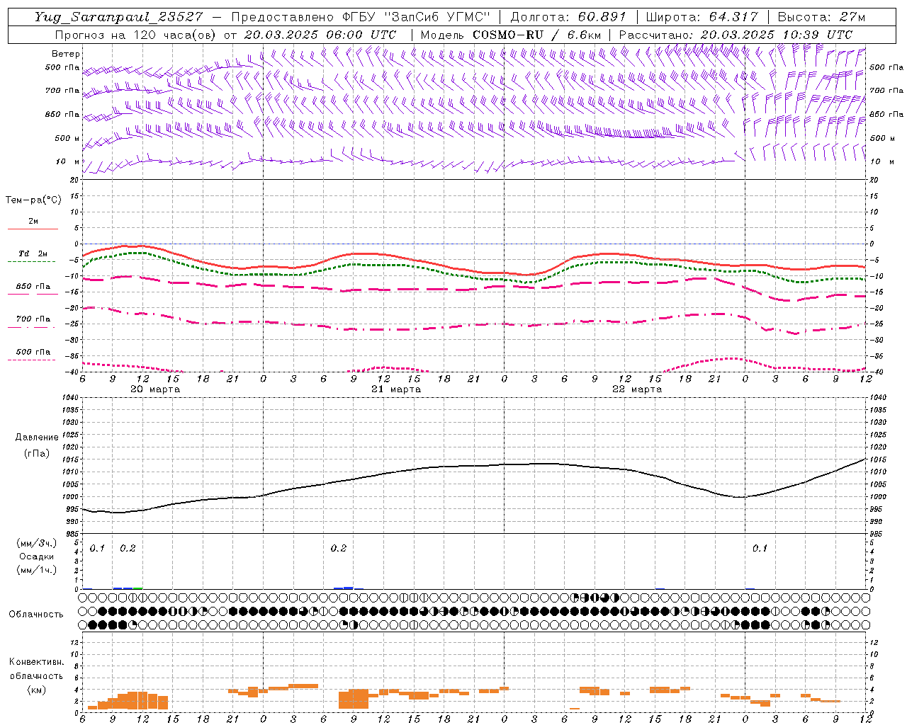The image size is (907, 725).
Task: Click the '2м' temperature legend label
Action: [x=33, y=222]
